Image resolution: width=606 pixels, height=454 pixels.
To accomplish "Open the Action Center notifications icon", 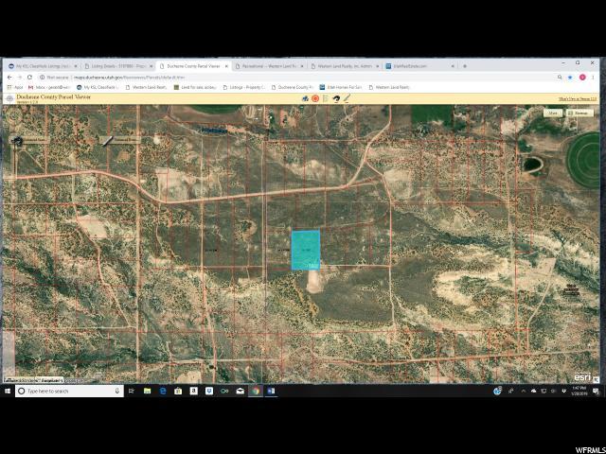I will [596, 391].
